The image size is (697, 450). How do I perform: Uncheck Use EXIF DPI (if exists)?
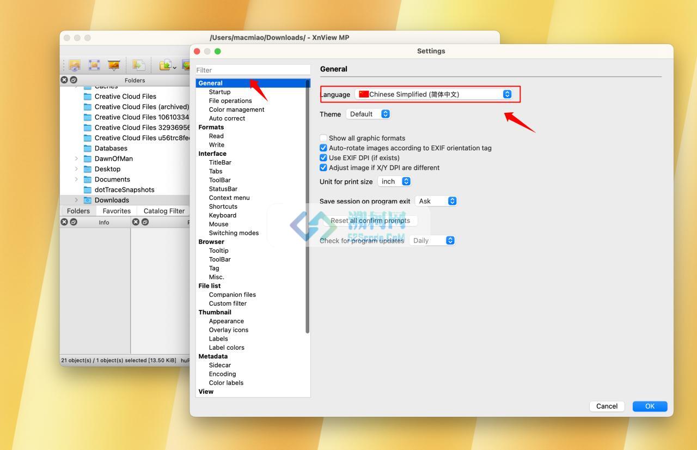(323, 157)
